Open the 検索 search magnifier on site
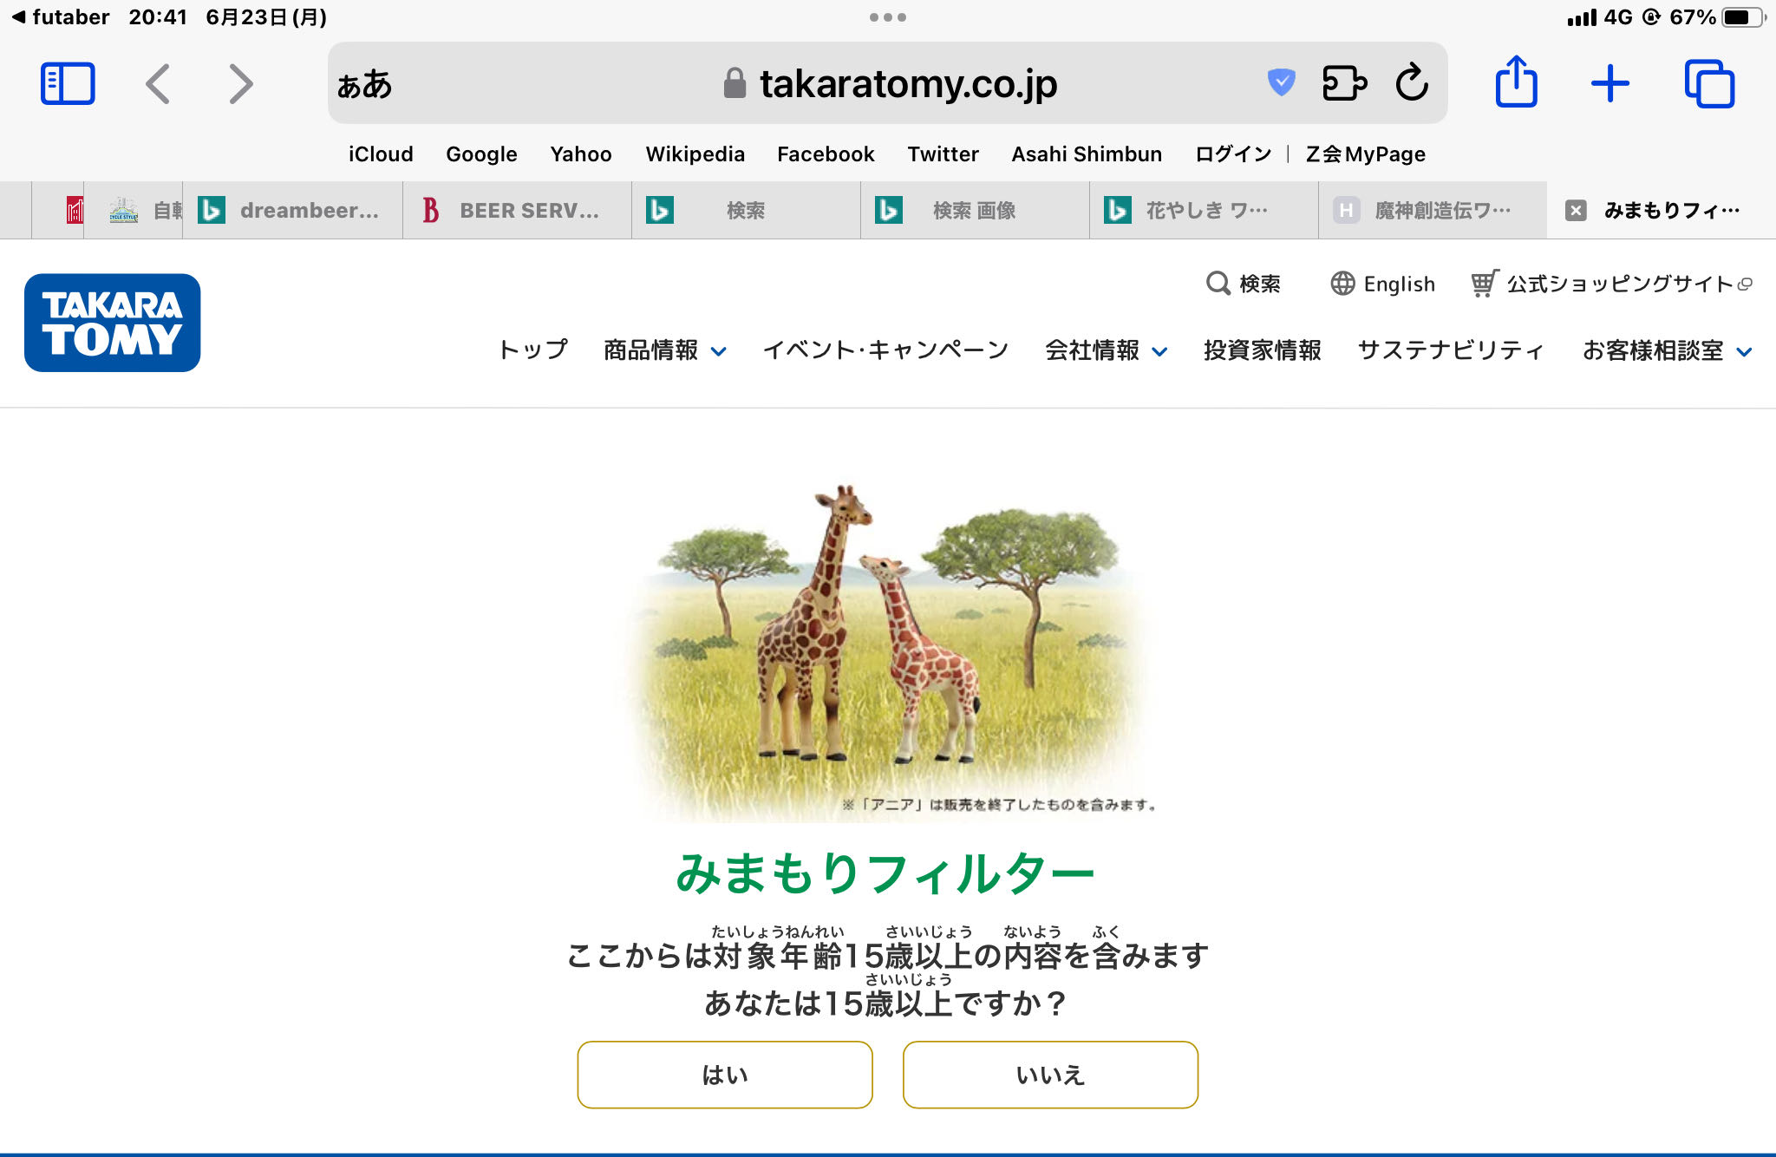This screenshot has height=1157, width=1776. (1243, 284)
